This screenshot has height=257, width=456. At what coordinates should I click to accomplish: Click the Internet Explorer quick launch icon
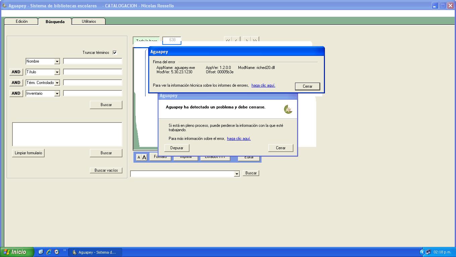tap(49, 252)
